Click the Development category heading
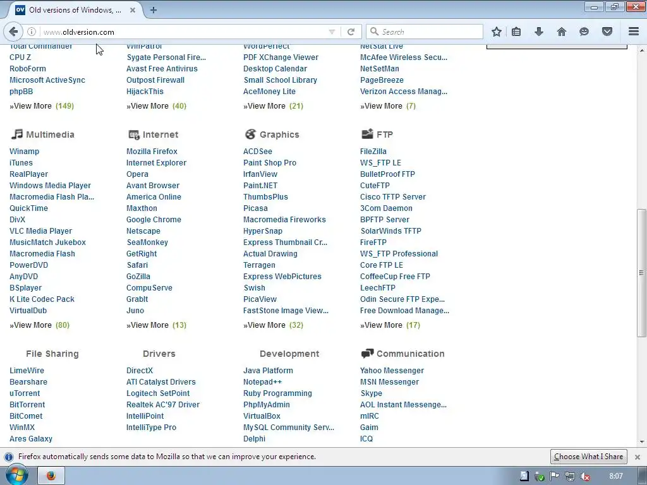 pos(289,354)
